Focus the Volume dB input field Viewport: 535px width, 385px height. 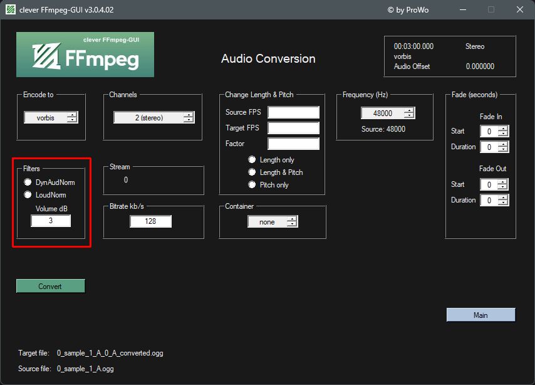[51, 221]
